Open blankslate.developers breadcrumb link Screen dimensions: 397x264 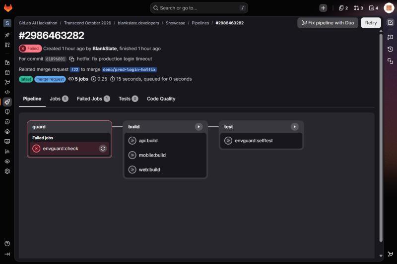138,23
